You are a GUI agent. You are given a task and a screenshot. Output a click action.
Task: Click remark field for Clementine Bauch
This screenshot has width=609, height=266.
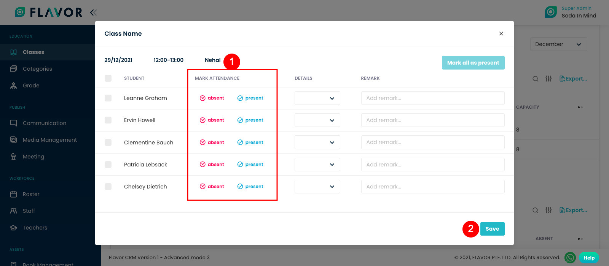pyautogui.click(x=433, y=142)
